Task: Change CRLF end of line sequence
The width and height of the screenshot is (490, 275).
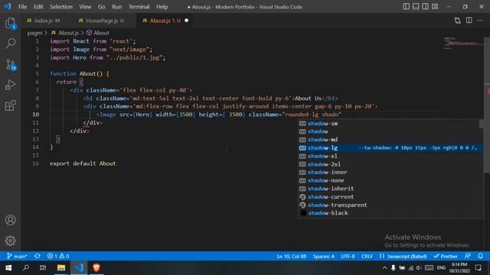Action: 367,256
